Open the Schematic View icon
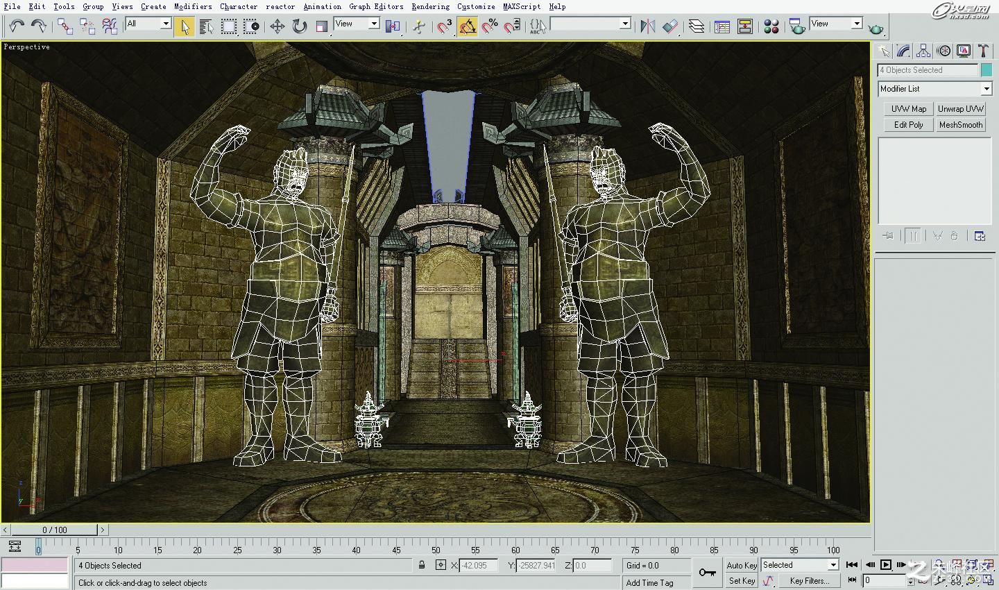Viewport: 999px width, 590px height. (x=745, y=26)
